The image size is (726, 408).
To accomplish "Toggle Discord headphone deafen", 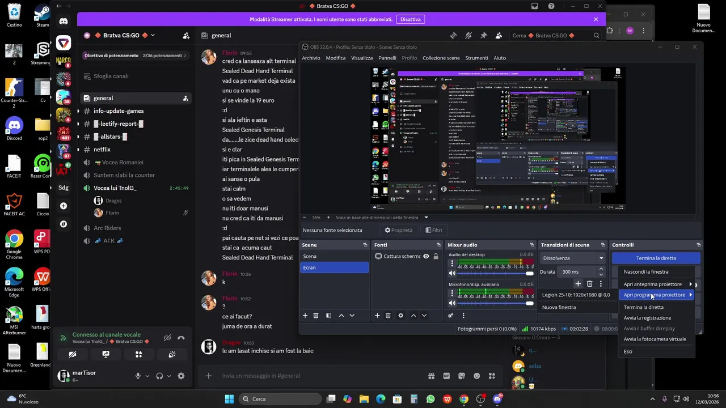I will [159, 376].
